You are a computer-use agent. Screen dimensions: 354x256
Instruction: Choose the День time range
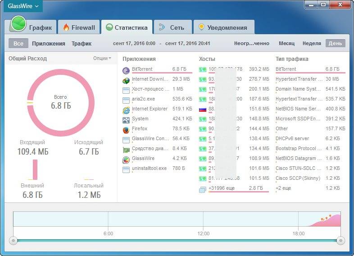pos(335,43)
